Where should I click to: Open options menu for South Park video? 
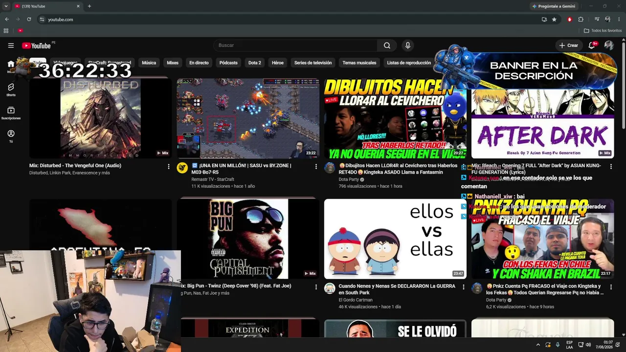click(x=464, y=287)
